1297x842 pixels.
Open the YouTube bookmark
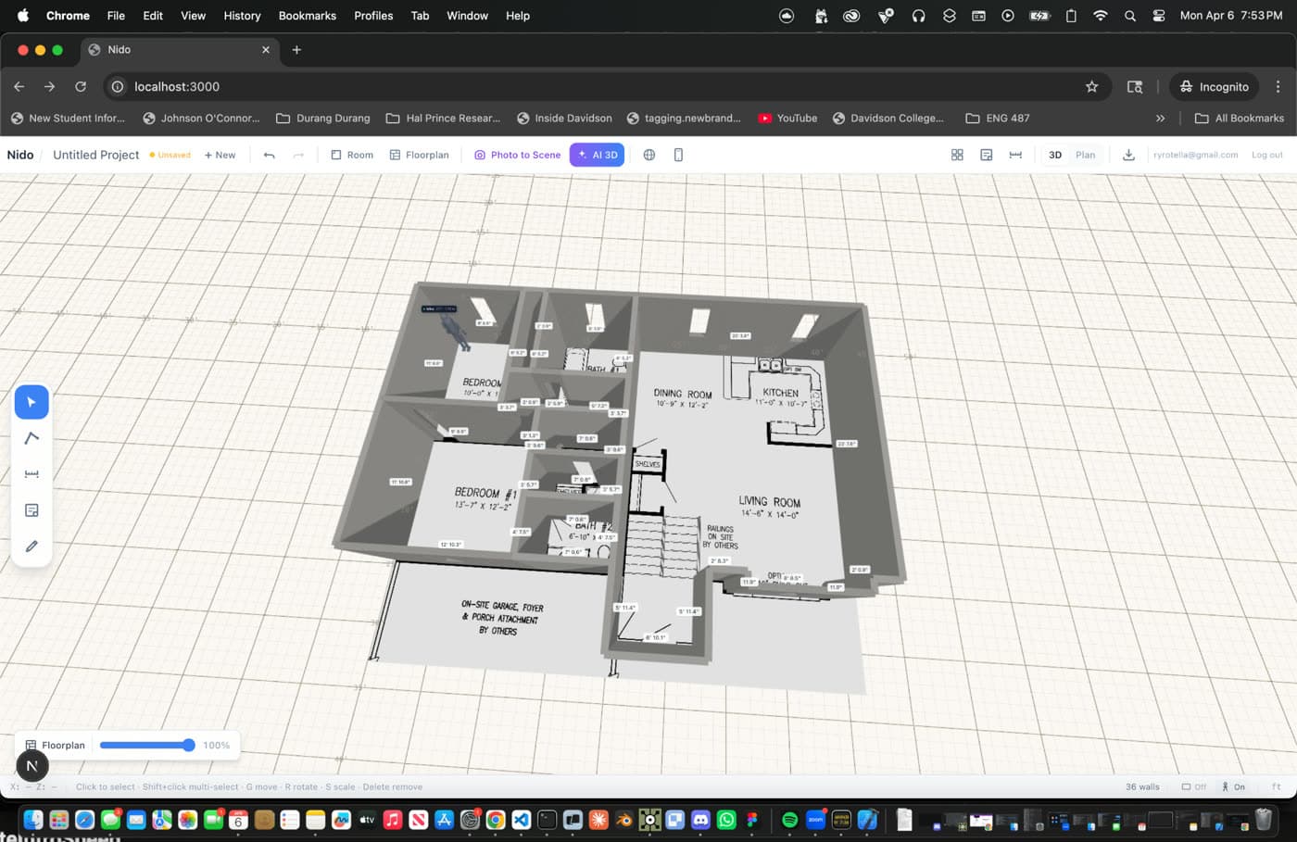tap(787, 118)
